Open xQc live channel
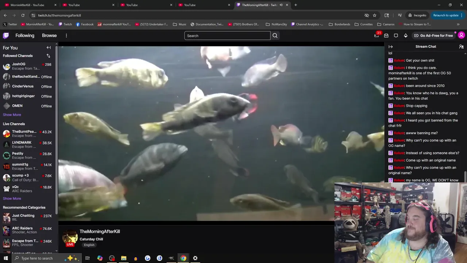This screenshot has height=263, width=467. click(x=27, y=188)
